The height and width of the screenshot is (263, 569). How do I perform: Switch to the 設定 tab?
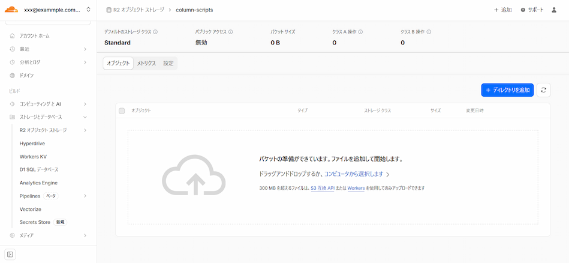pyautogui.click(x=168, y=63)
